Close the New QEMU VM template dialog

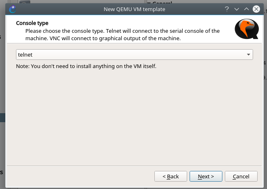point(256,9)
